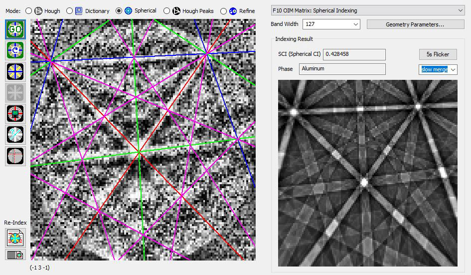Viewport: 471px width, 275px height.
Task: Click the simulated Kikuchi pattern image
Action: (x=367, y=173)
